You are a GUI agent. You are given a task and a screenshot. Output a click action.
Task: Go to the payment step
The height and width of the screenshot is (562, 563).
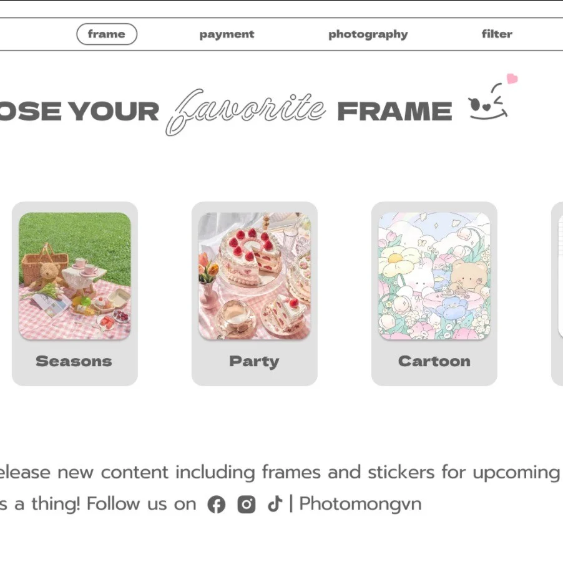227,34
